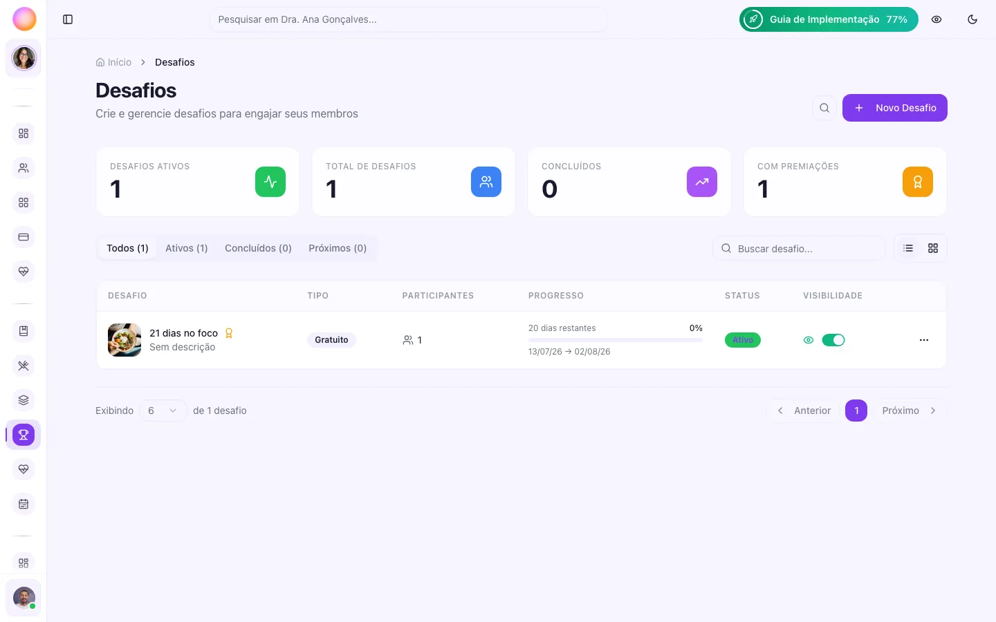996x622 pixels.
Task: Open the members (people) sidebar icon
Action: (24, 168)
